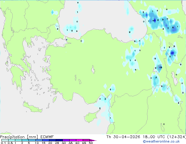
Task: Click the precipitation value 8 on the map
Action: coord(173,28)
